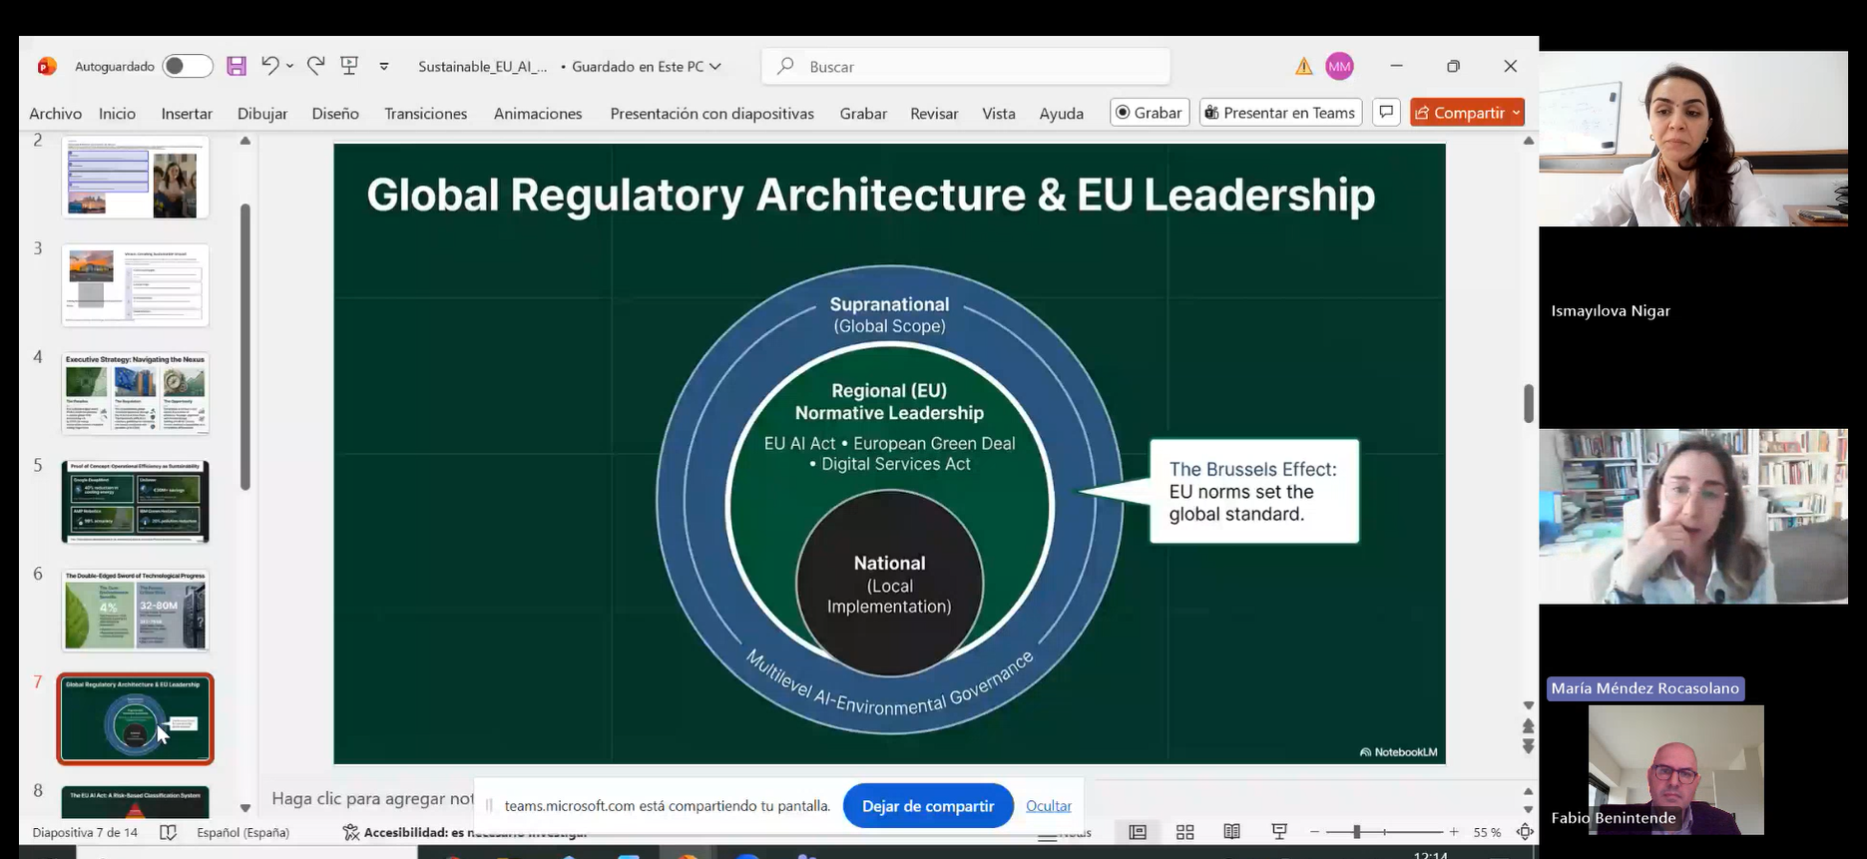Screen dimensions: 1867x859
Task: Click Dejar de compartir button
Action: (x=927, y=806)
